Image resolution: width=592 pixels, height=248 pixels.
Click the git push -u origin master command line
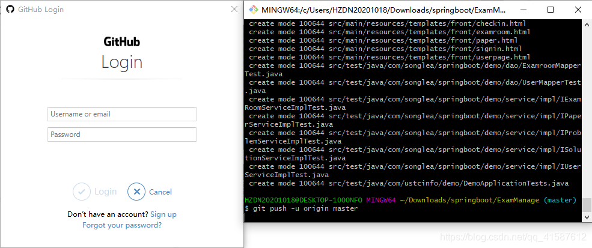point(301,208)
